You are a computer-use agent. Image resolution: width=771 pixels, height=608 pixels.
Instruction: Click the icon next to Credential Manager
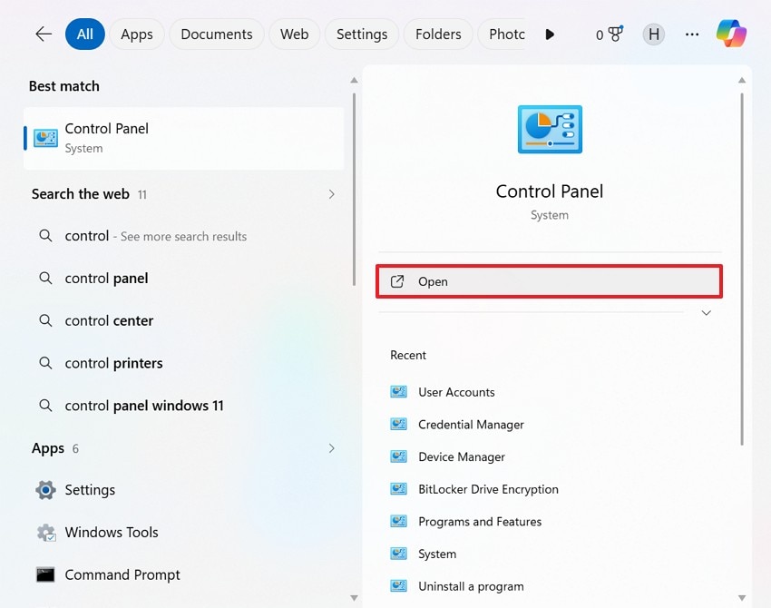tap(398, 424)
